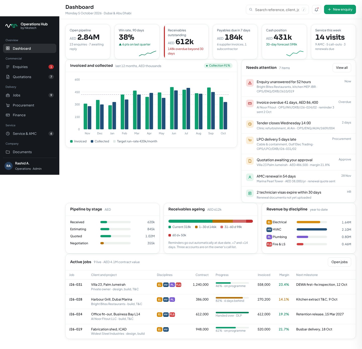Screen dimensions: 362x349
Task: Open Procurement section
Action: pyautogui.click(x=30, y=105)
